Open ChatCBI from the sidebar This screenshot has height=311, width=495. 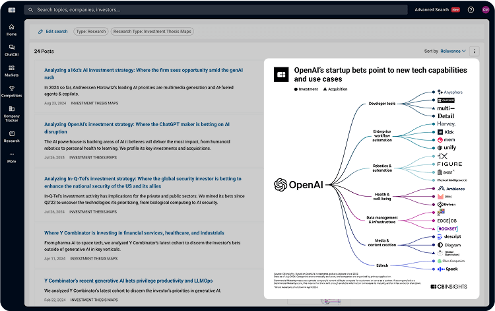tap(11, 50)
